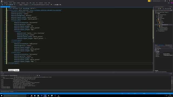Open the Hilfe menu

[49, 3]
